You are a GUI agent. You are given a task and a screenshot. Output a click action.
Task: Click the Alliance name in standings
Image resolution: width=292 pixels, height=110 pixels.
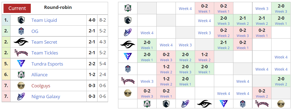point(39,75)
